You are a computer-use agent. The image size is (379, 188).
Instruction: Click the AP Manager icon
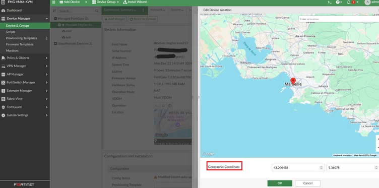[x=3, y=75]
